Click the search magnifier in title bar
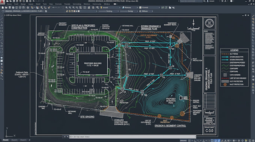The height and width of the screenshot is (142, 255). [204, 1]
